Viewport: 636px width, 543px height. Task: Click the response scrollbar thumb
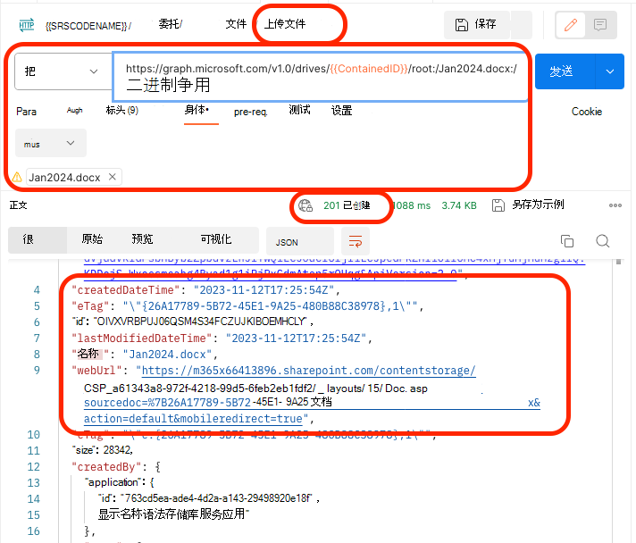[618, 262]
